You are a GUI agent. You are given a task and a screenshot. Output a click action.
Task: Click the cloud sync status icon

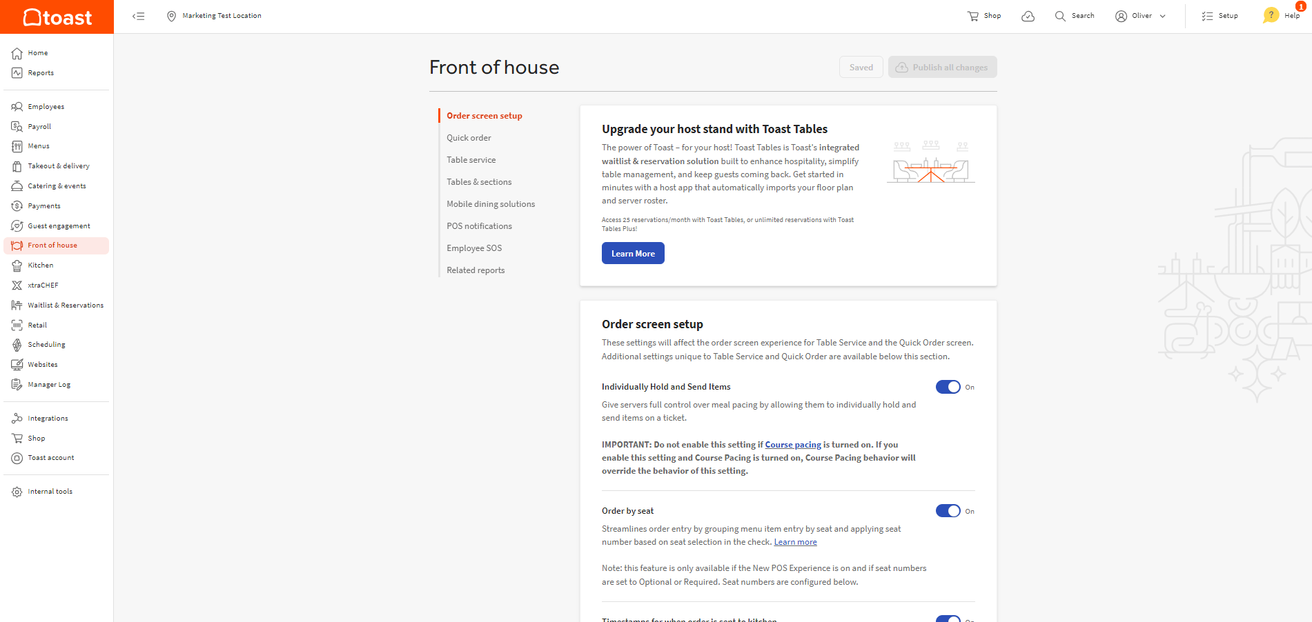point(1028,16)
